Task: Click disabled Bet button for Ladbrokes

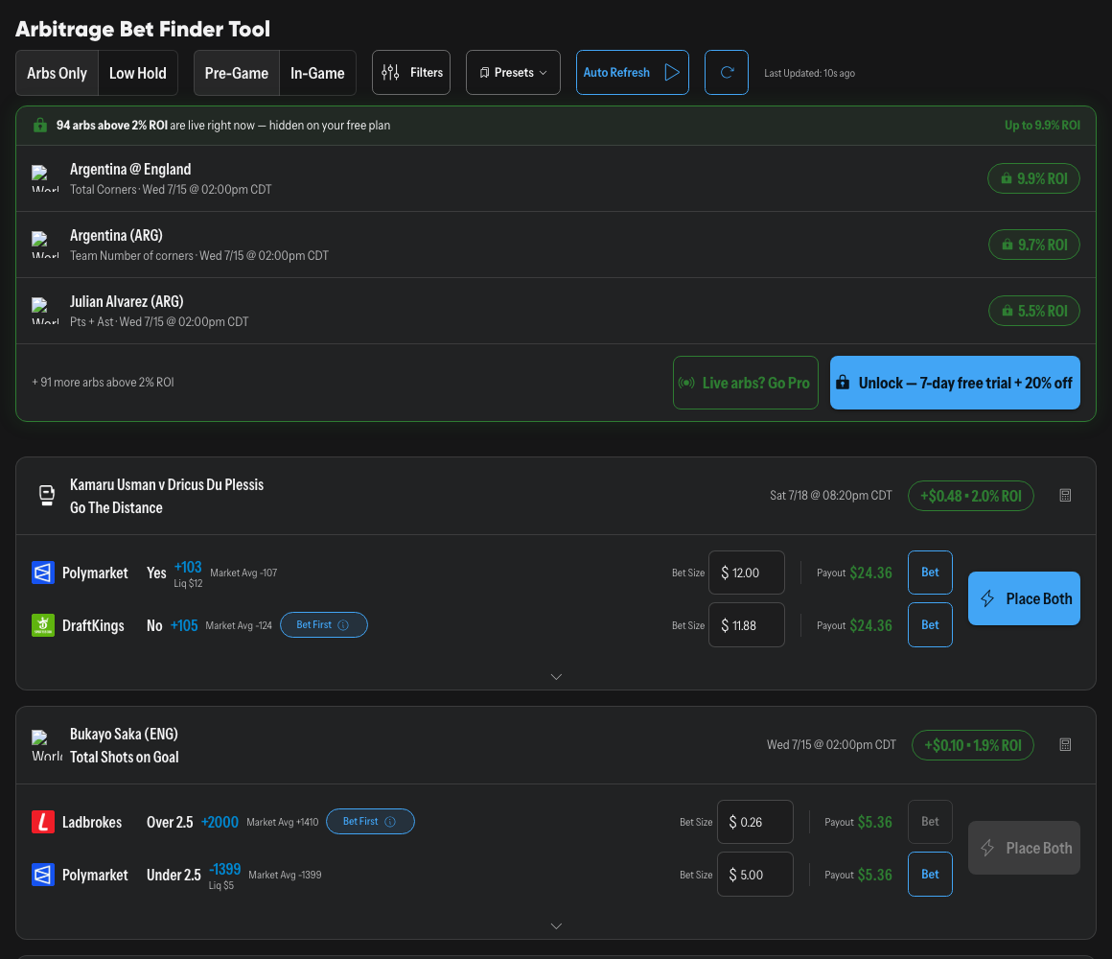Action: click(930, 822)
